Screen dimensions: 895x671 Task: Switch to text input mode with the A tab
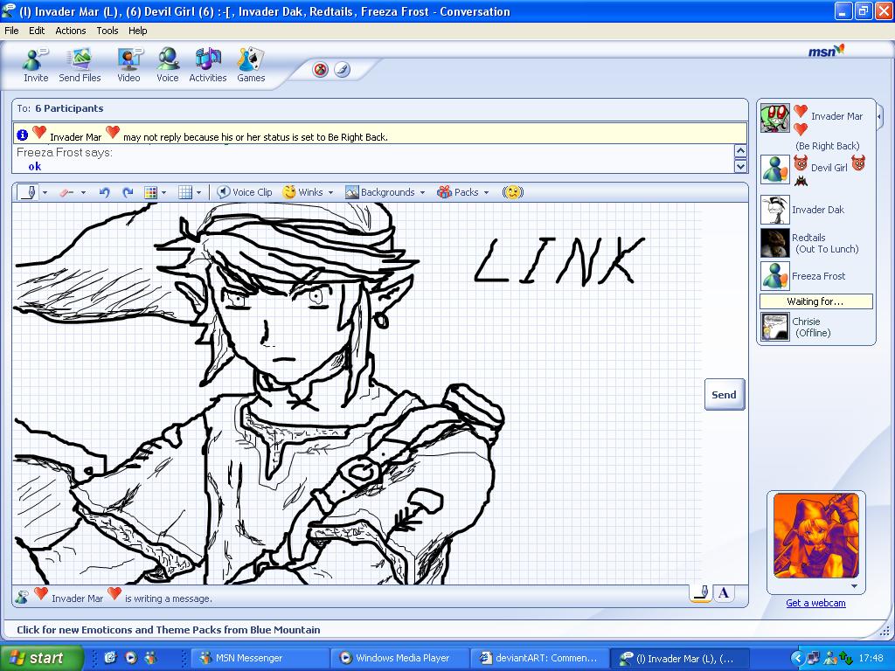coord(724,592)
